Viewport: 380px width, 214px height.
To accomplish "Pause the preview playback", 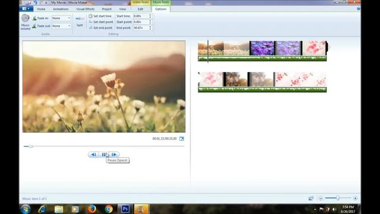I will [x=104, y=155].
